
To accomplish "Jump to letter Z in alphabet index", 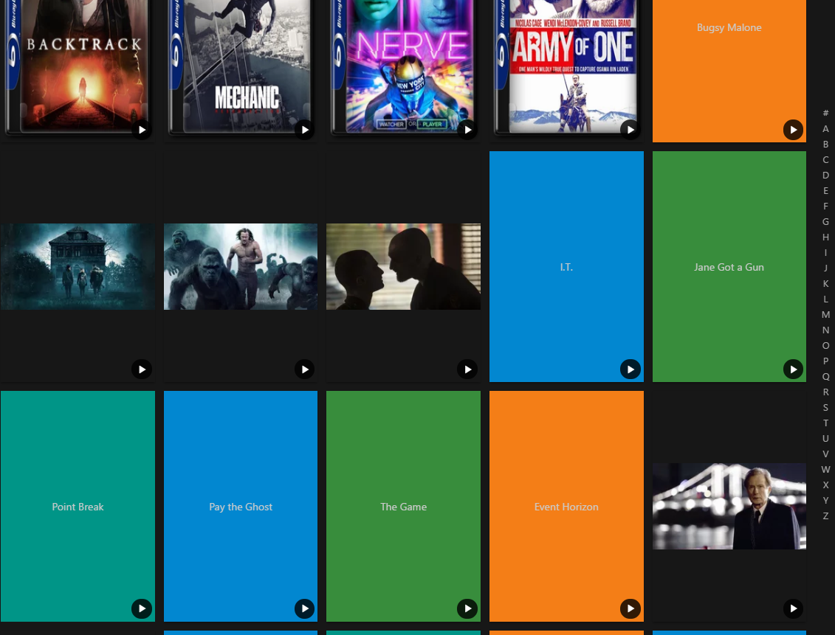I will [x=825, y=516].
